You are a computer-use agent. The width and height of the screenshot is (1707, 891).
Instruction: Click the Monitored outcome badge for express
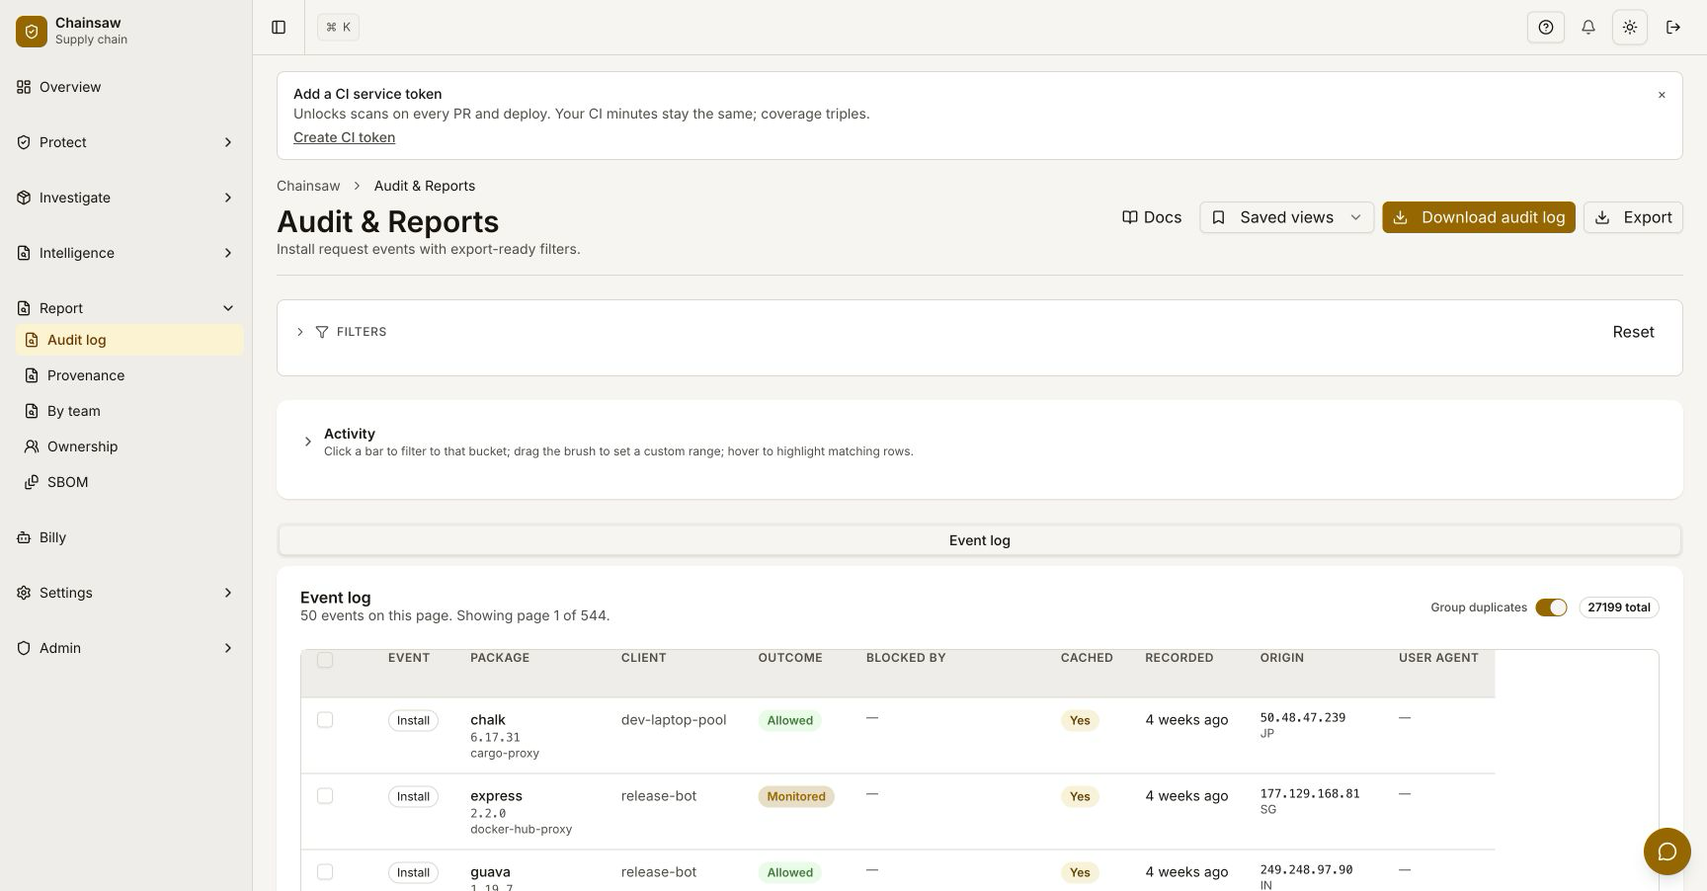pos(796,796)
